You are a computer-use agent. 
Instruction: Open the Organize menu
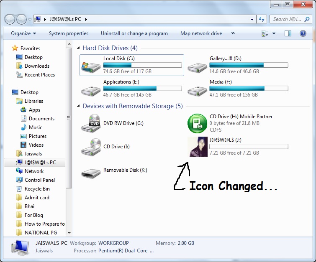tap(23, 33)
